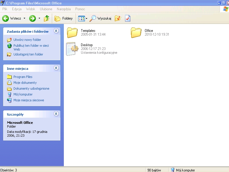
Task: Maximize the Microsoft Office window
Action: [x=224, y=3]
